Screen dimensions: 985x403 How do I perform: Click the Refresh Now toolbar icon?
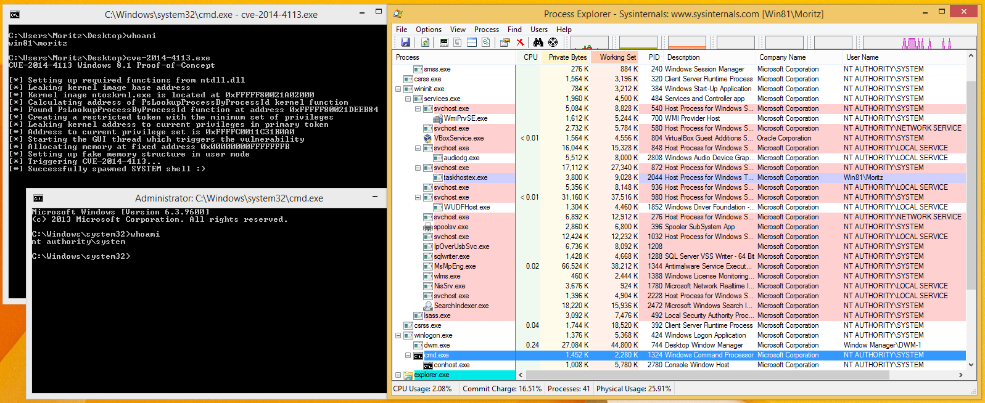(x=425, y=42)
